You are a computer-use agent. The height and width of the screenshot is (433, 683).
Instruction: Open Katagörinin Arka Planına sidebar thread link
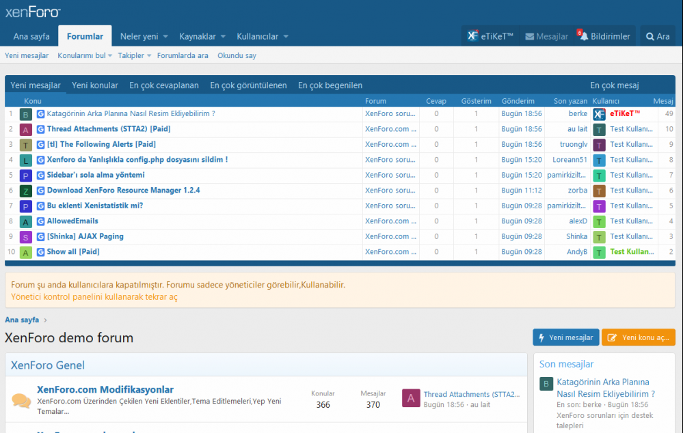coord(606,388)
